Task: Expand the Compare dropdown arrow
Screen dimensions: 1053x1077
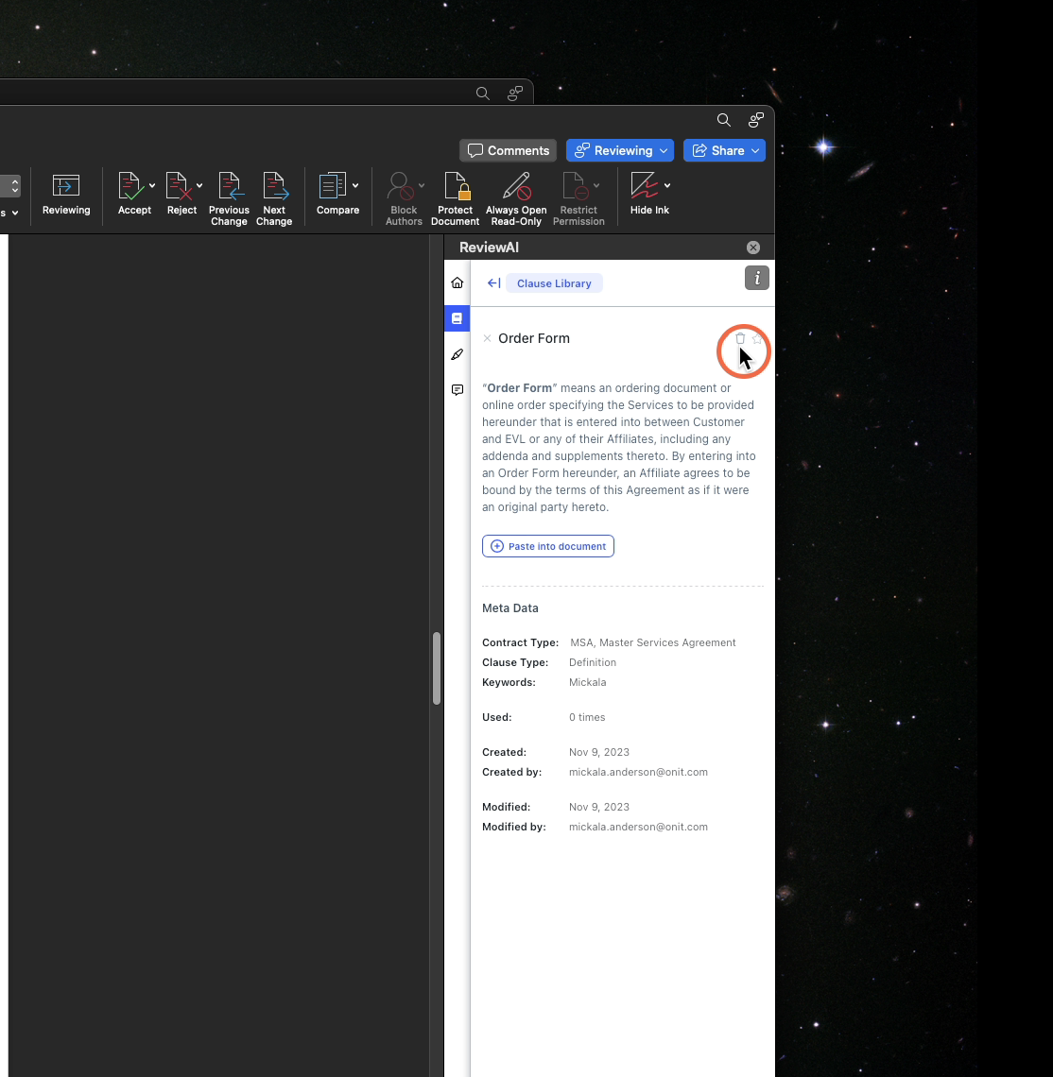Action: pos(355,185)
